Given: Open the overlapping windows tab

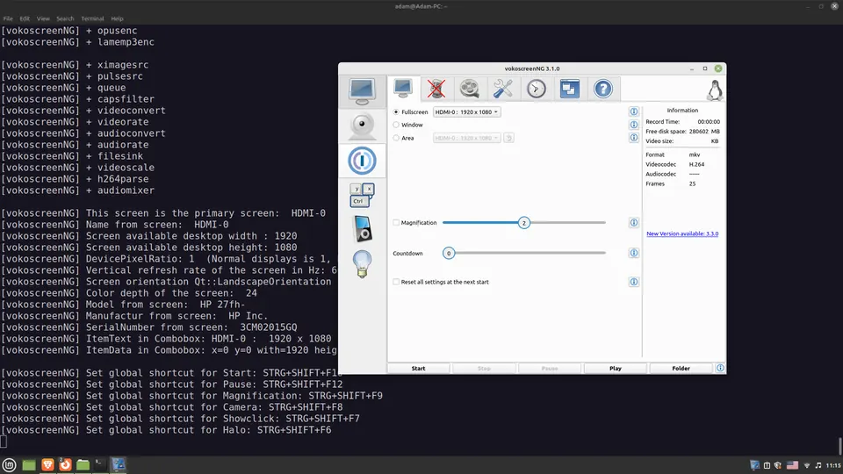Looking at the screenshot, I should (569, 89).
